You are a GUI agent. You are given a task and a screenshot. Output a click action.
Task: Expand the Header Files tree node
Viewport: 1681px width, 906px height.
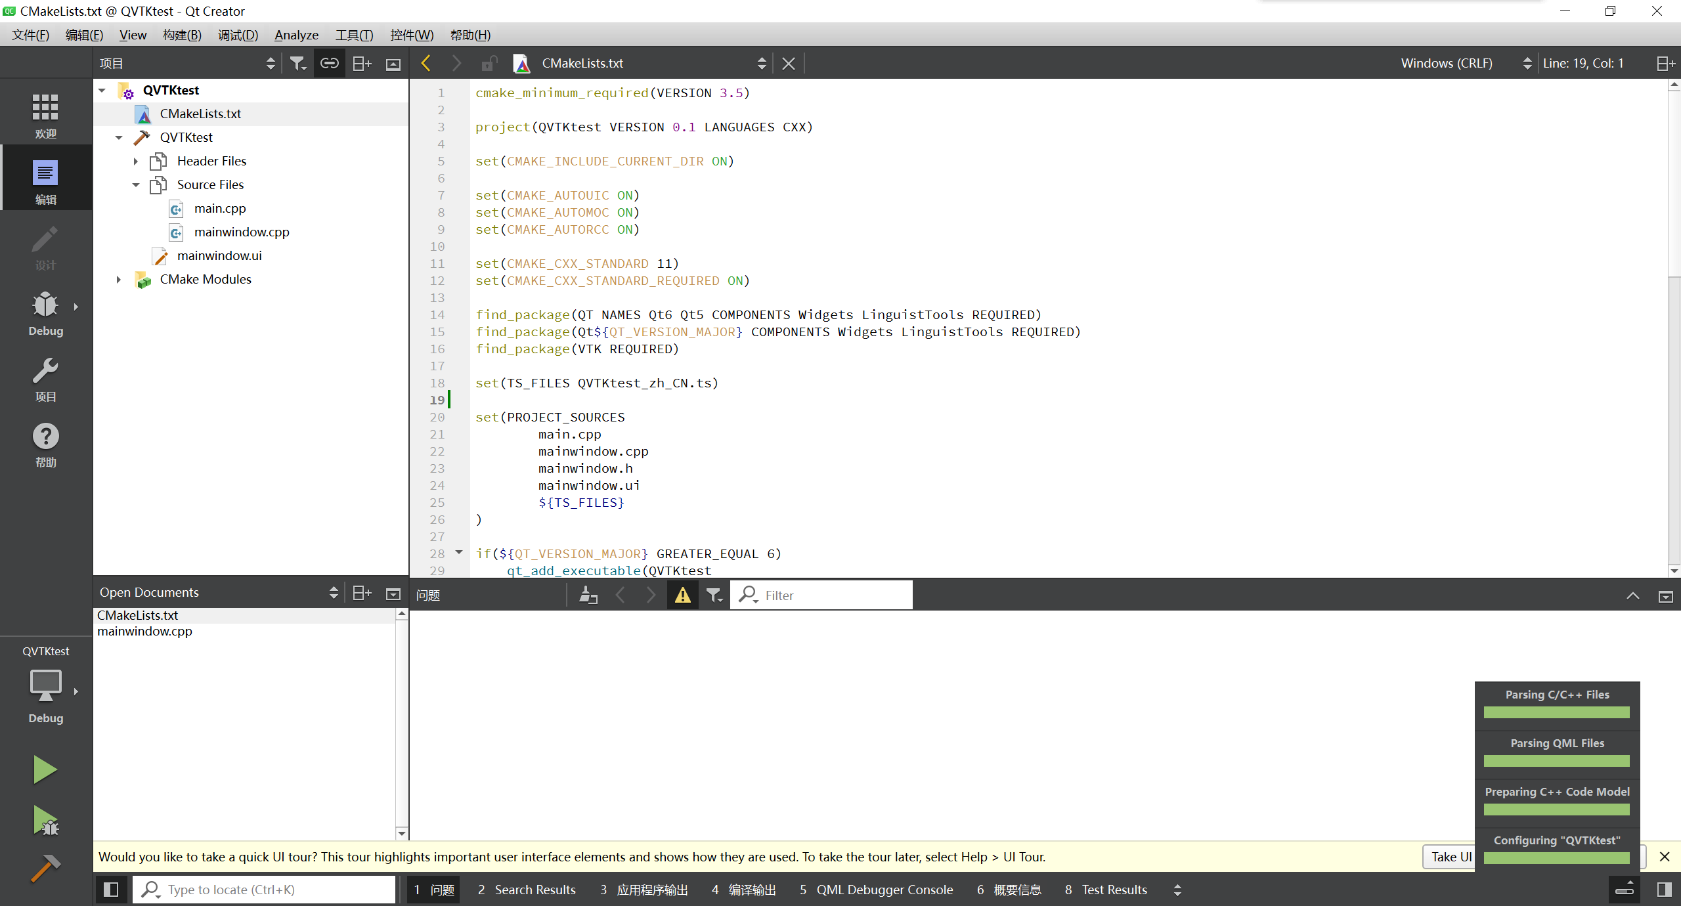(136, 161)
